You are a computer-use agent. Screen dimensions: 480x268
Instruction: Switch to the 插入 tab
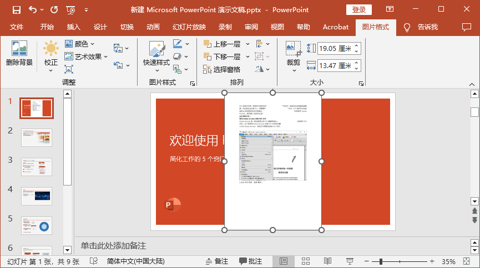pyautogui.click(x=73, y=27)
